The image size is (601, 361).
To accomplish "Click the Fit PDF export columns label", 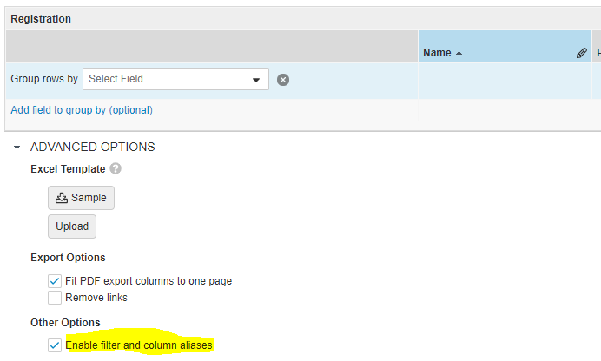I will [149, 281].
